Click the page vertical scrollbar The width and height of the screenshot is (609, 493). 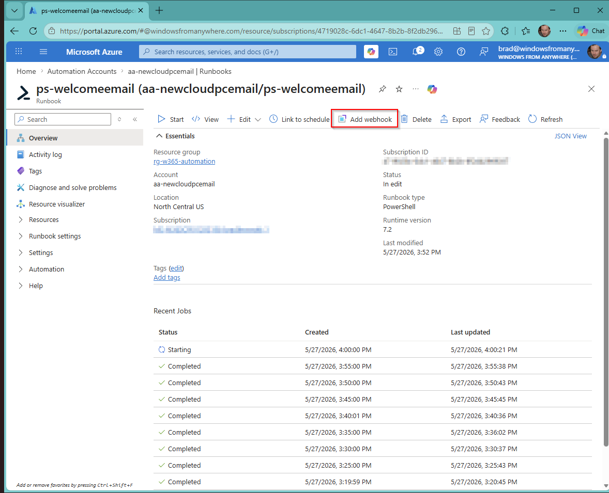point(606,293)
